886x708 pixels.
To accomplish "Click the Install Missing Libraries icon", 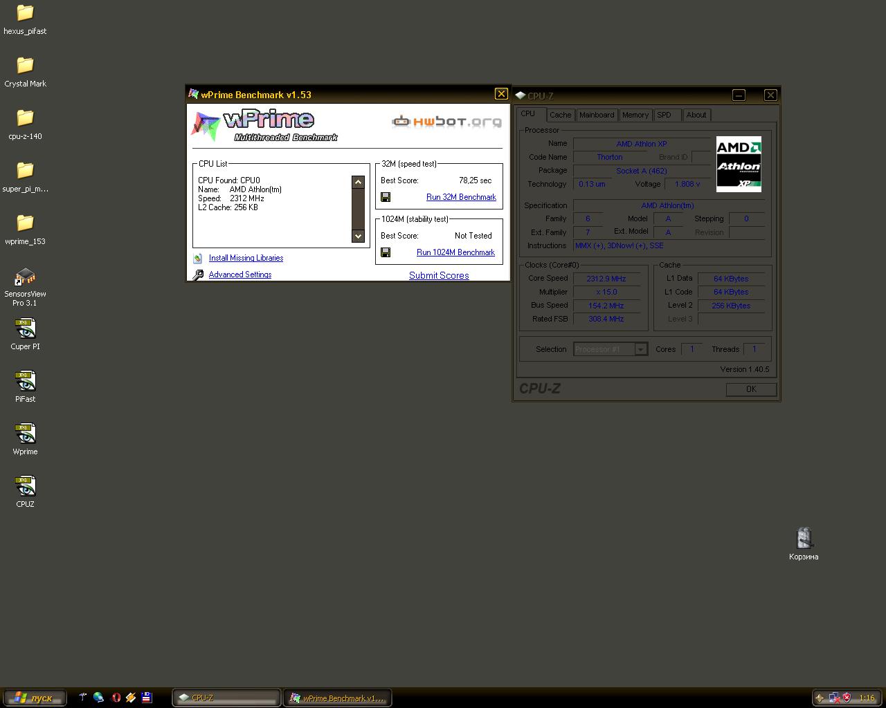I will [x=198, y=258].
